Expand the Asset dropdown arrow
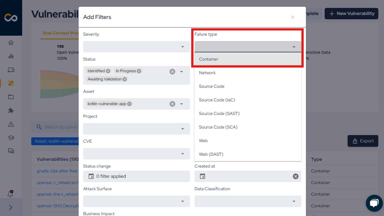Image resolution: width=384 pixels, height=216 pixels. point(181,104)
